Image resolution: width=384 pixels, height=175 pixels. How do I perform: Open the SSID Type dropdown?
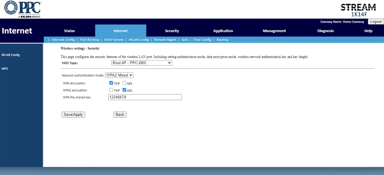point(142,63)
